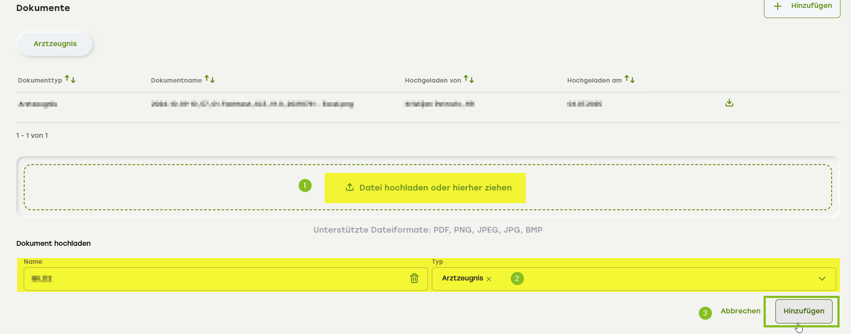This screenshot has height=334, width=851.
Task: Click the top Hinzufügen button with plus
Action: (x=802, y=6)
